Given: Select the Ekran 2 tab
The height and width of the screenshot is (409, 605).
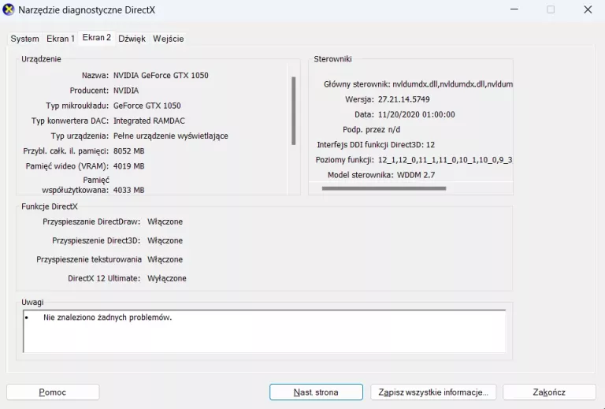Looking at the screenshot, I should [97, 38].
